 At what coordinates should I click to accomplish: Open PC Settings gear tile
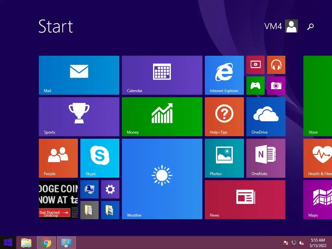(110, 189)
